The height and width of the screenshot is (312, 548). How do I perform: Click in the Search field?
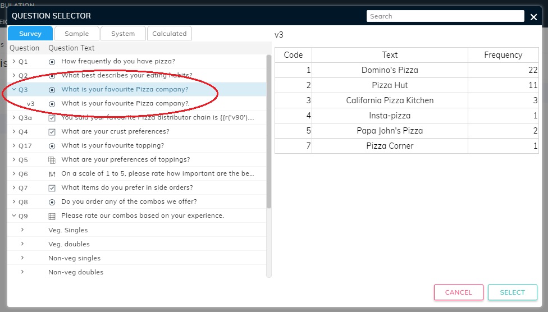445,16
